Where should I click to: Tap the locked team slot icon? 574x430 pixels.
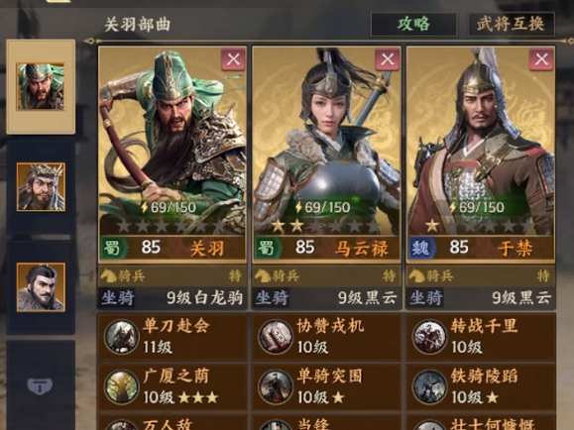(41, 386)
